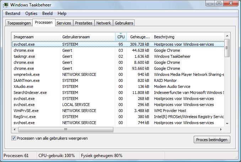Click the Modem Audio Service description
Viewport: 241px width, 162px height.
click(172, 86)
